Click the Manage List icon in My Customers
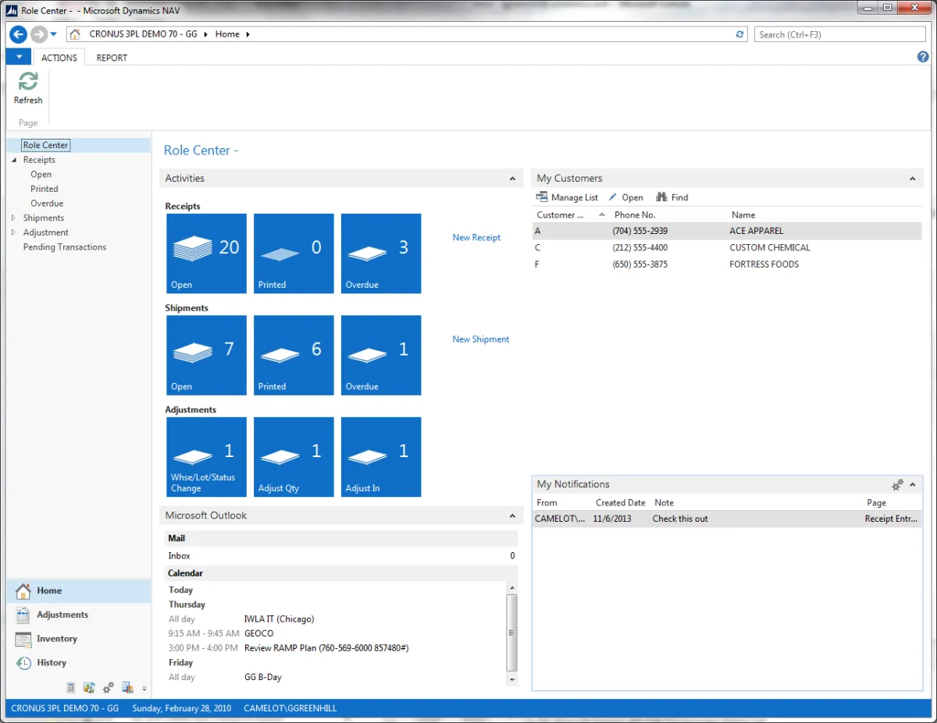The height and width of the screenshot is (723, 937). [x=542, y=197]
